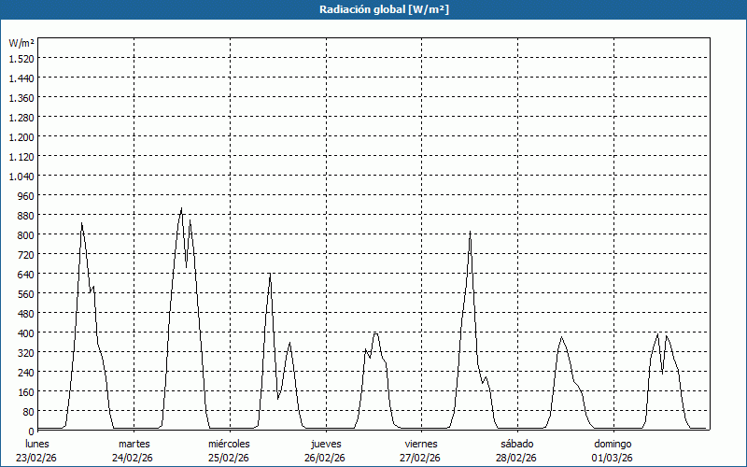
Task: Select the 400 y-axis value
Action: (x=26, y=333)
